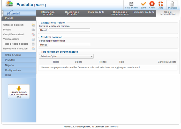Click the icon beside Campi Personalizzati
Viewport: 181px width, 129px height.
click(x=33, y=34)
